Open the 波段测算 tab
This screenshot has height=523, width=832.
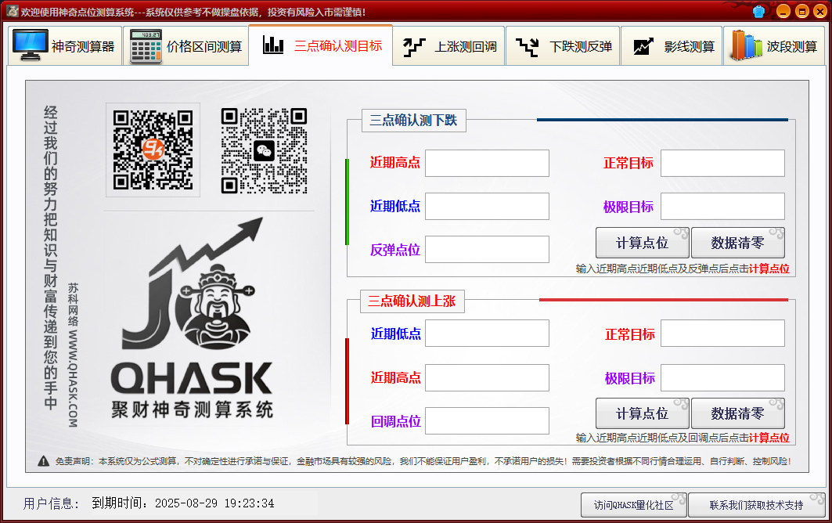[x=774, y=45]
